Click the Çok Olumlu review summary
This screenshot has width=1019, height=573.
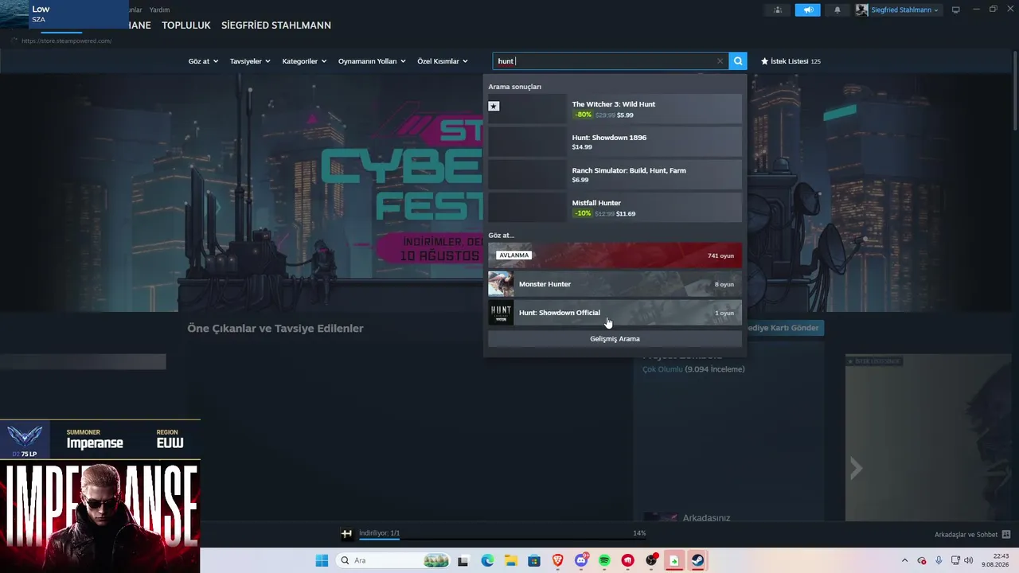(x=693, y=369)
